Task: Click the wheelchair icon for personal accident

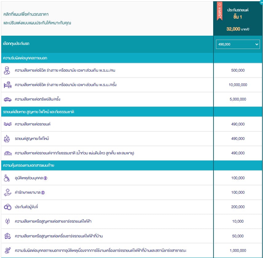Action: pyautogui.click(x=7, y=178)
